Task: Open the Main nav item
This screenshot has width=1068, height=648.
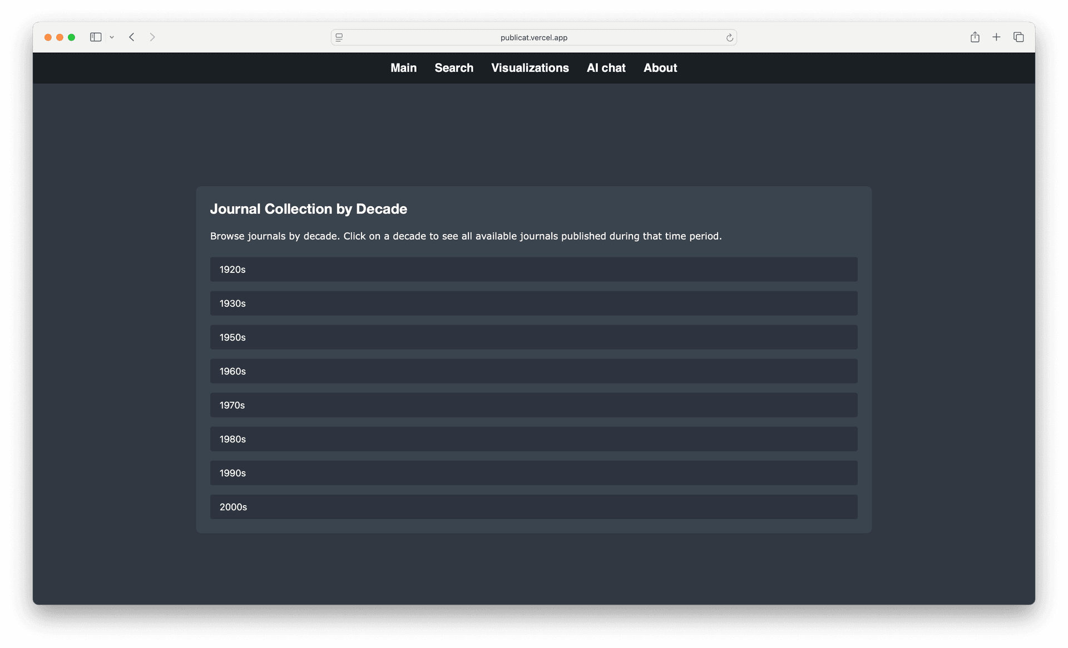Action: (403, 68)
